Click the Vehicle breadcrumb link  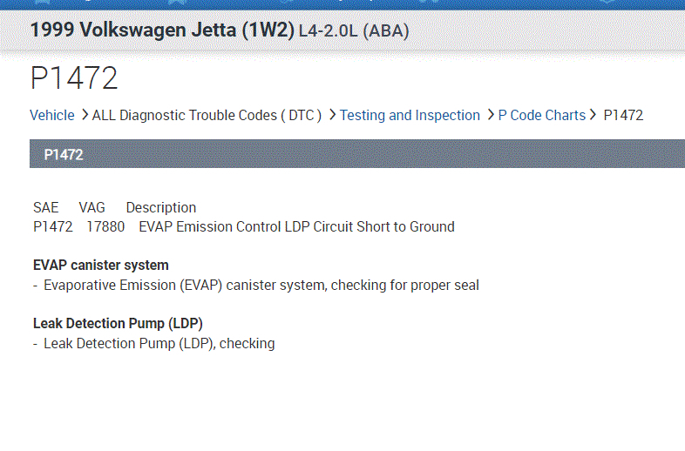pos(52,115)
